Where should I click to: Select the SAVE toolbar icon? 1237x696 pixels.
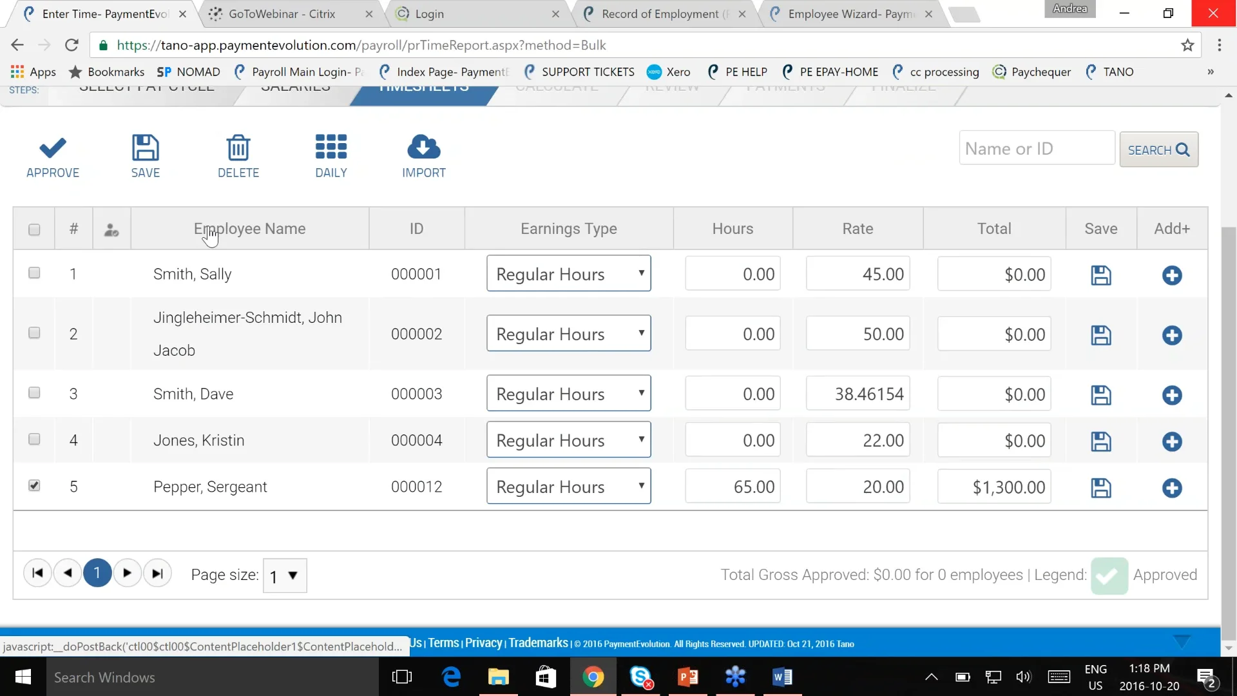click(x=145, y=155)
